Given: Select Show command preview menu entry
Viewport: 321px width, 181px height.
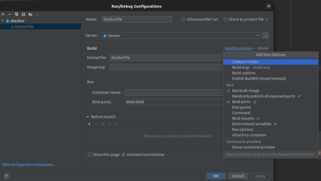Looking at the screenshot, I should (x=253, y=147).
